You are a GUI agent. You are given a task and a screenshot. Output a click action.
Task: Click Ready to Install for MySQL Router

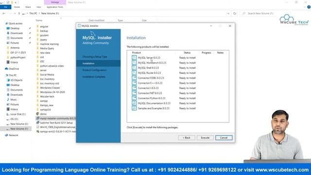coord(188,73)
